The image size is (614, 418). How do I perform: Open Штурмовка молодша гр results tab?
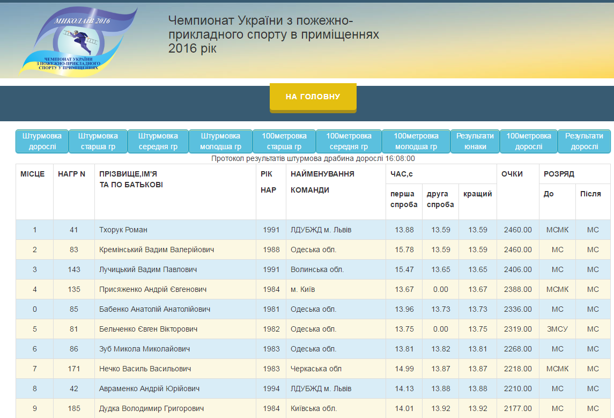220,142
